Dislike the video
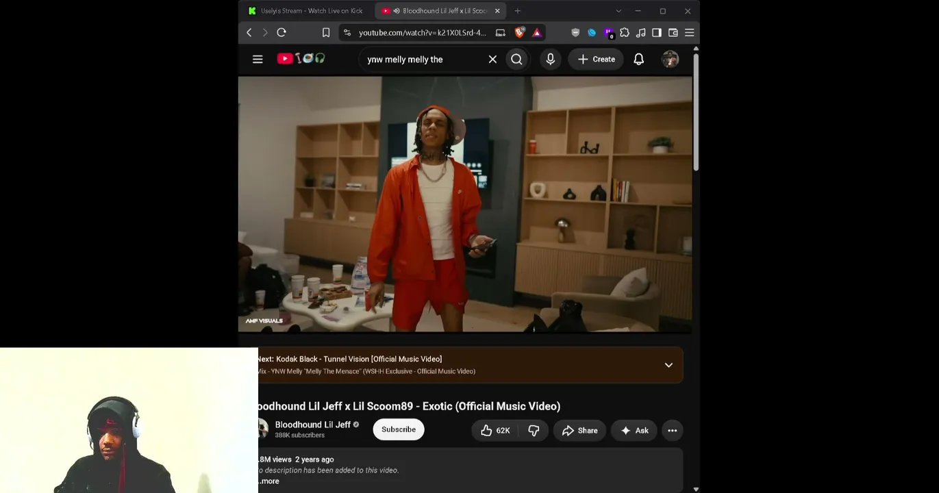This screenshot has width=939, height=493. (534, 431)
